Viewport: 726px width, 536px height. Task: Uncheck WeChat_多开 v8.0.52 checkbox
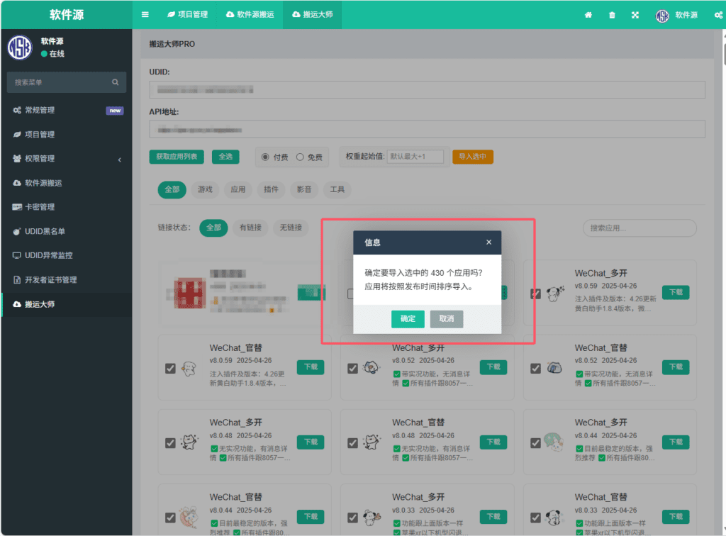353,369
